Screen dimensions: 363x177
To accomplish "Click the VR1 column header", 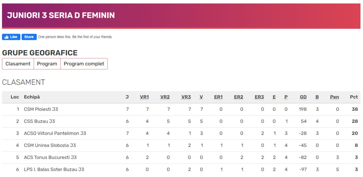I will click(x=144, y=97).
